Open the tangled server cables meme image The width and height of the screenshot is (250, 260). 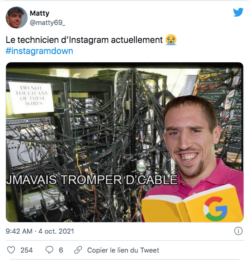click(x=125, y=142)
